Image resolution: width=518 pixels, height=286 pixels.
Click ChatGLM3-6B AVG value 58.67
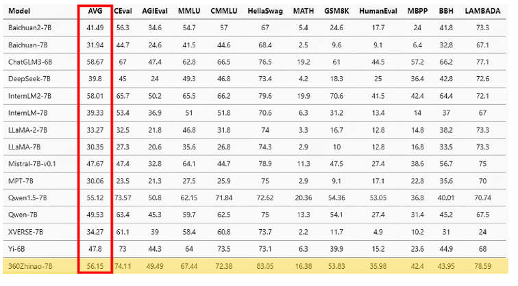tap(95, 62)
